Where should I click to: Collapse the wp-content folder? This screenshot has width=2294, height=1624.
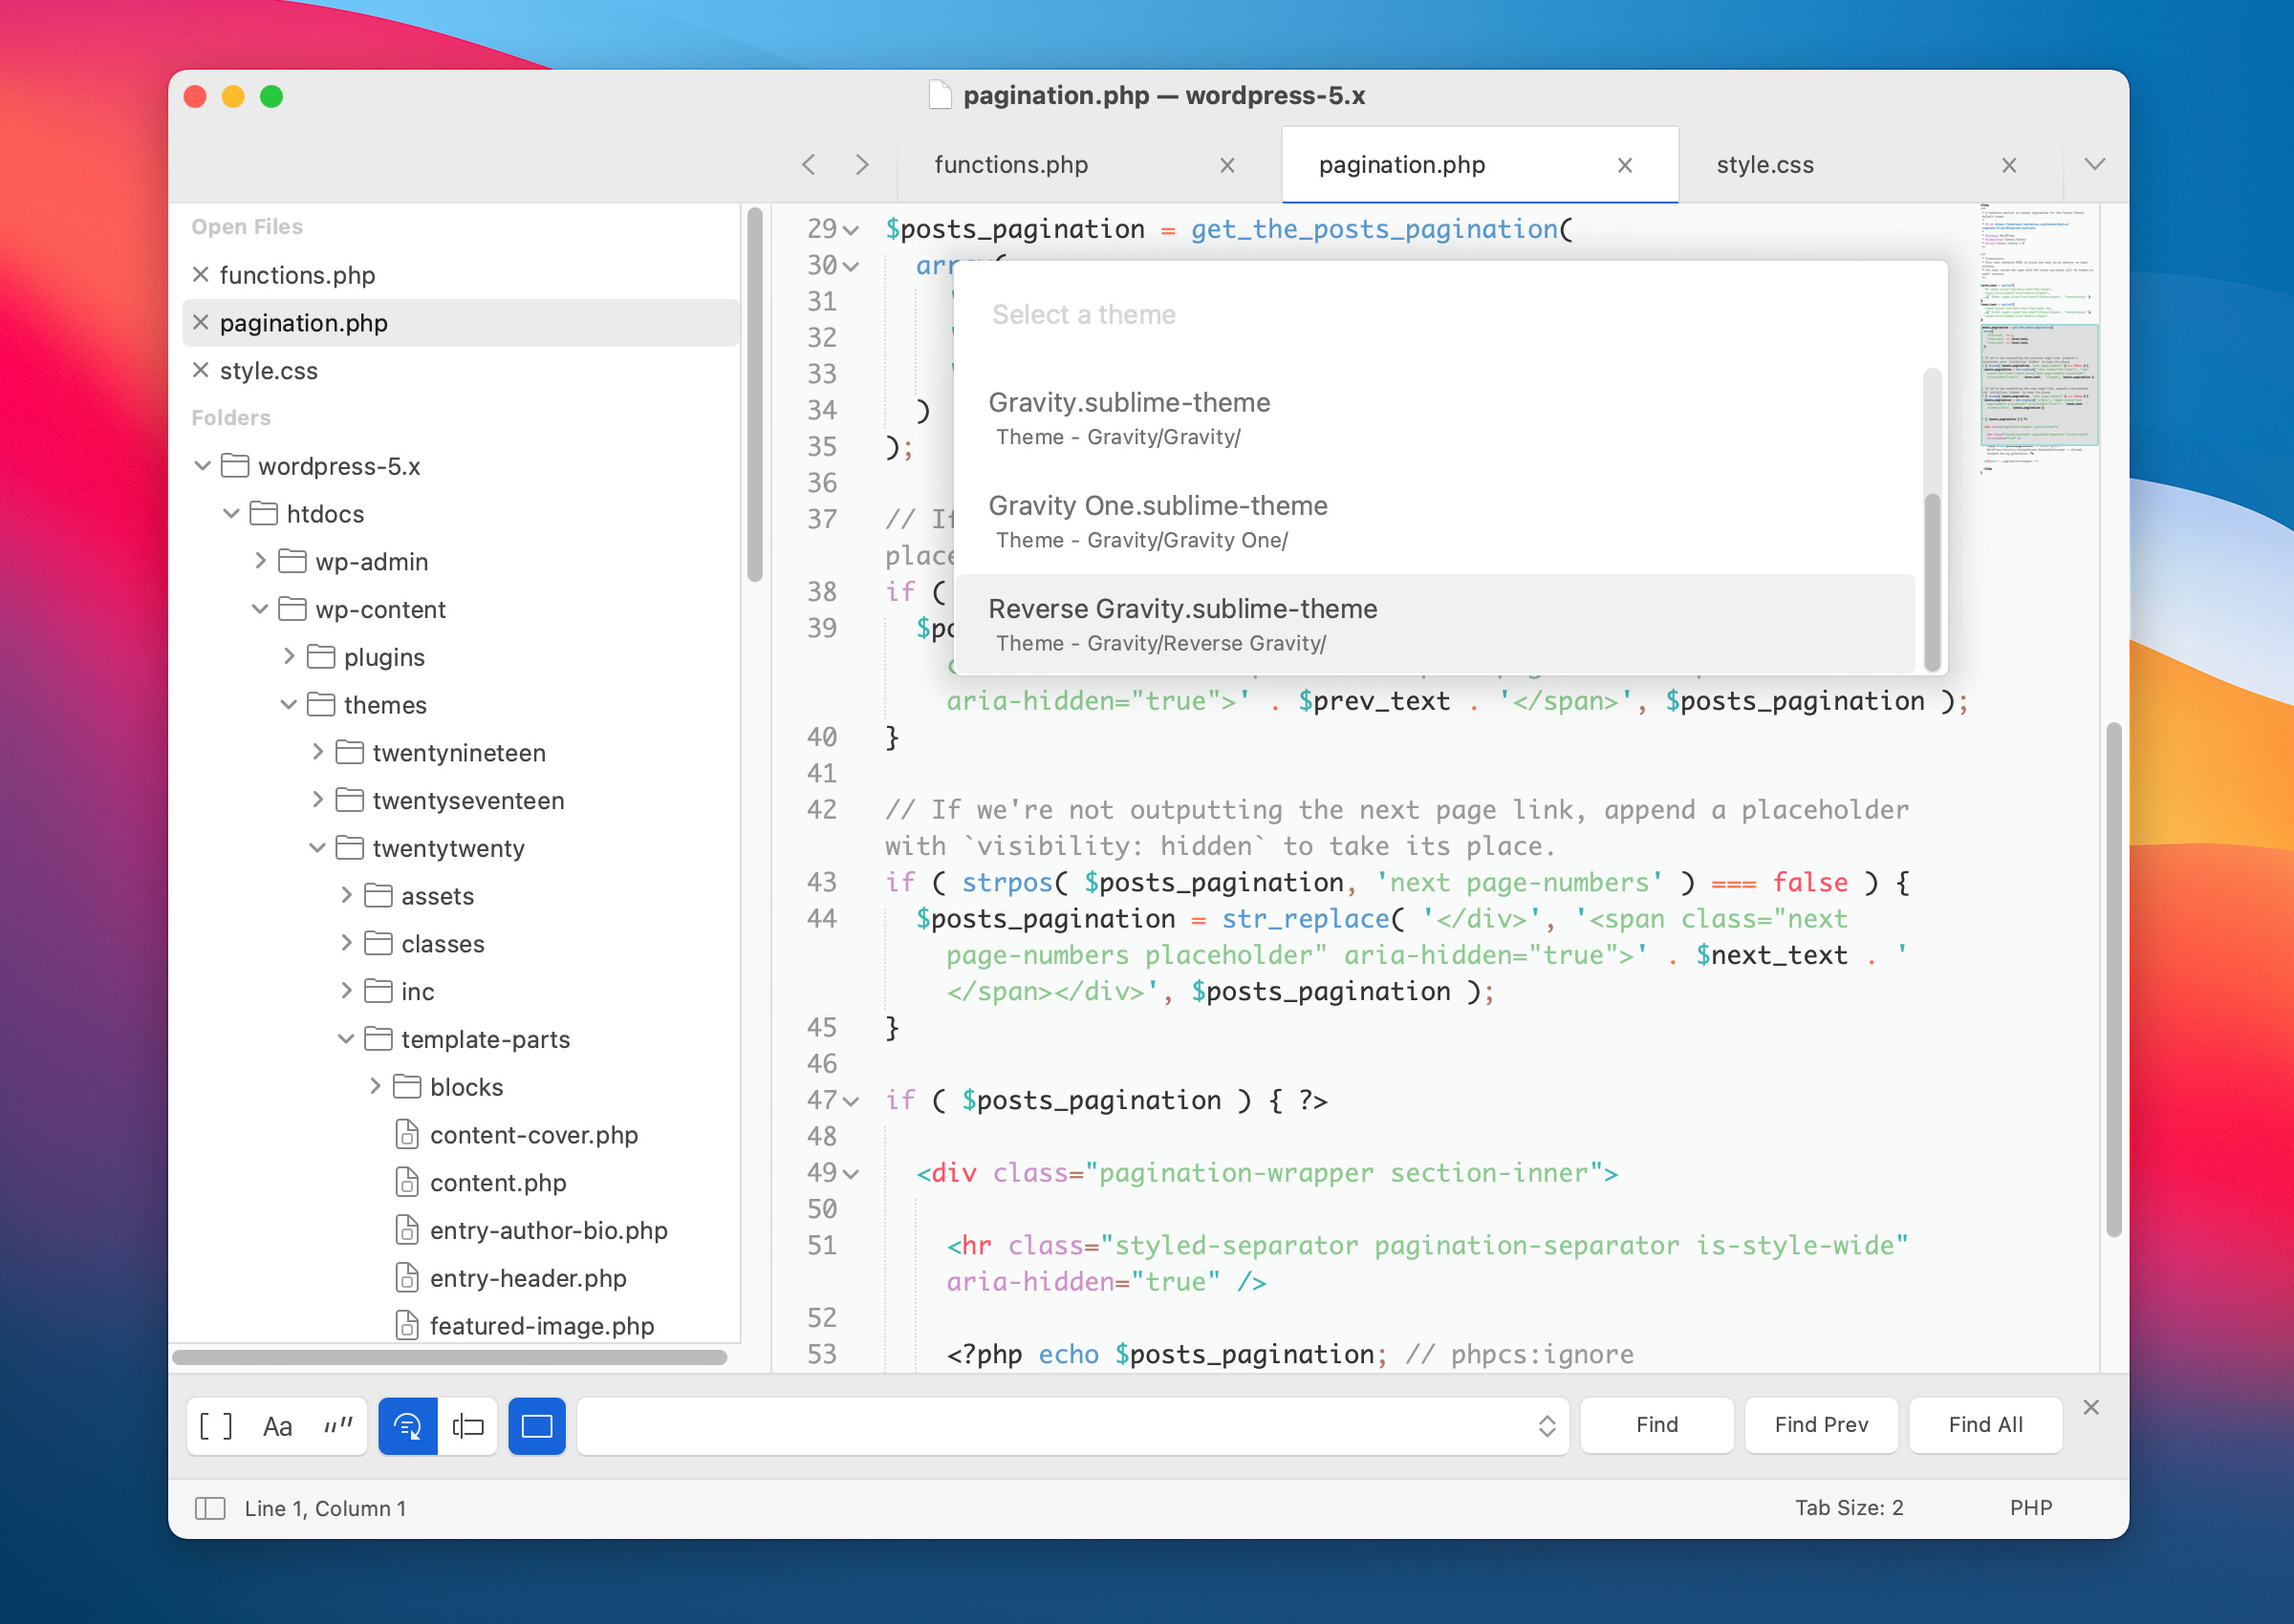(x=260, y=609)
